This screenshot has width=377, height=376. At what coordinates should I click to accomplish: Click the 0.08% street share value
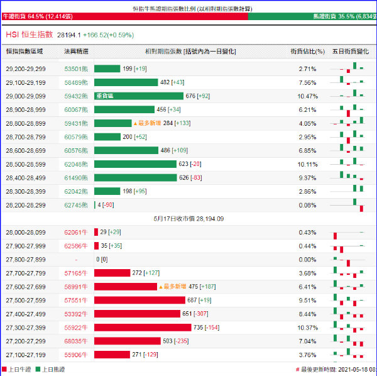307,206
